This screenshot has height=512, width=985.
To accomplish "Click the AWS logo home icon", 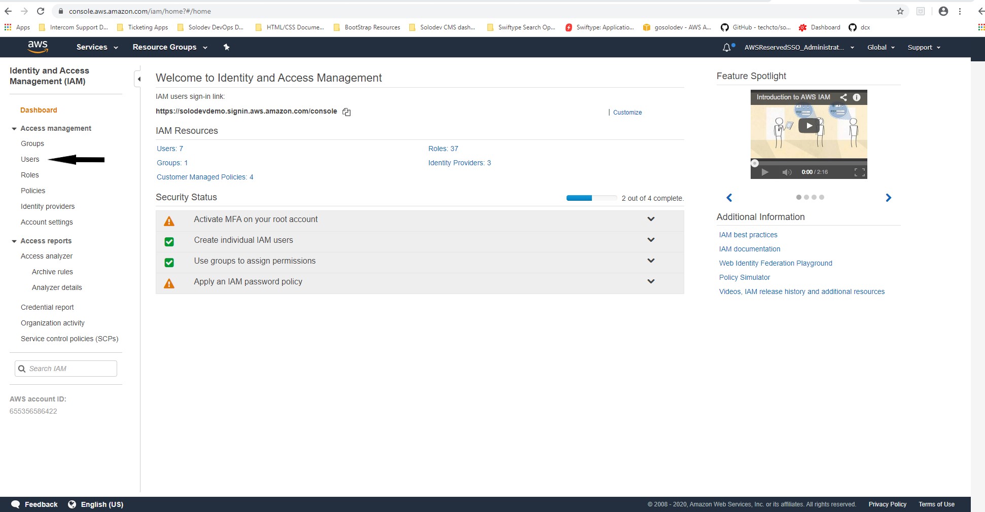I will (38, 47).
